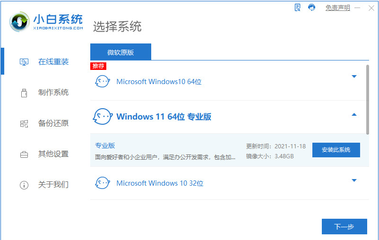Click the ghost icon beside Windows 10 32位
Screen dimensions: 379x240
coord(103,183)
